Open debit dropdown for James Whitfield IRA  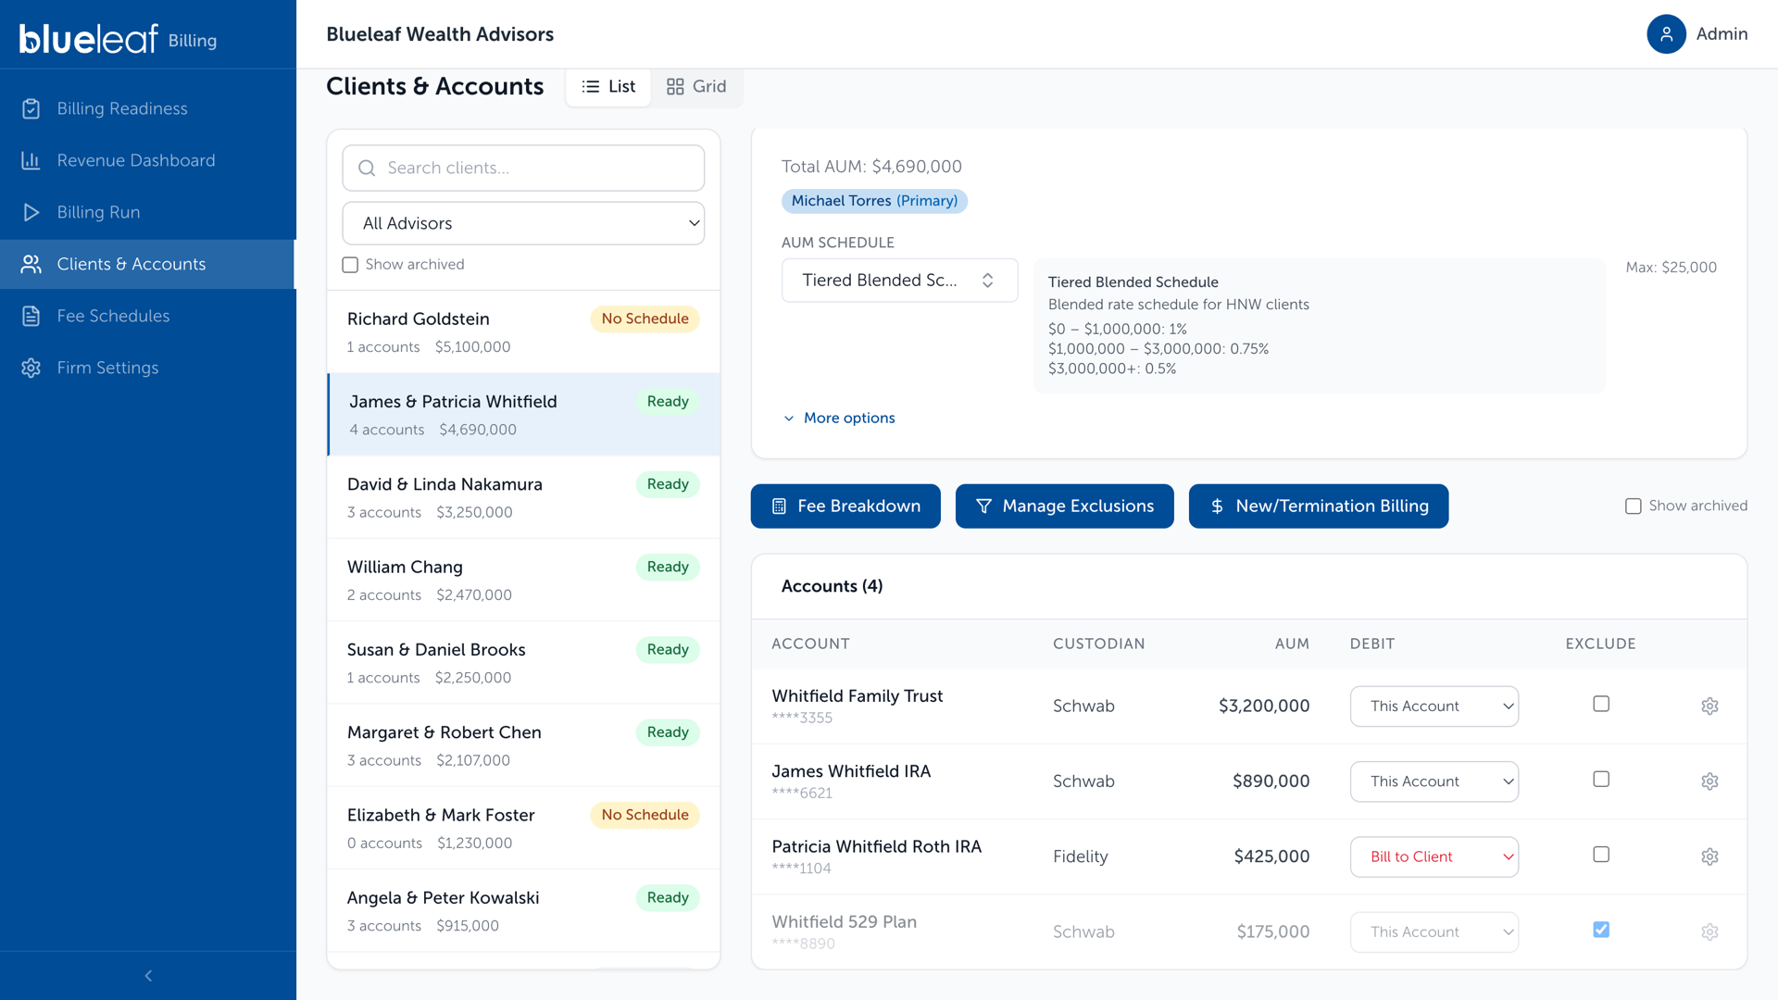tap(1434, 781)
